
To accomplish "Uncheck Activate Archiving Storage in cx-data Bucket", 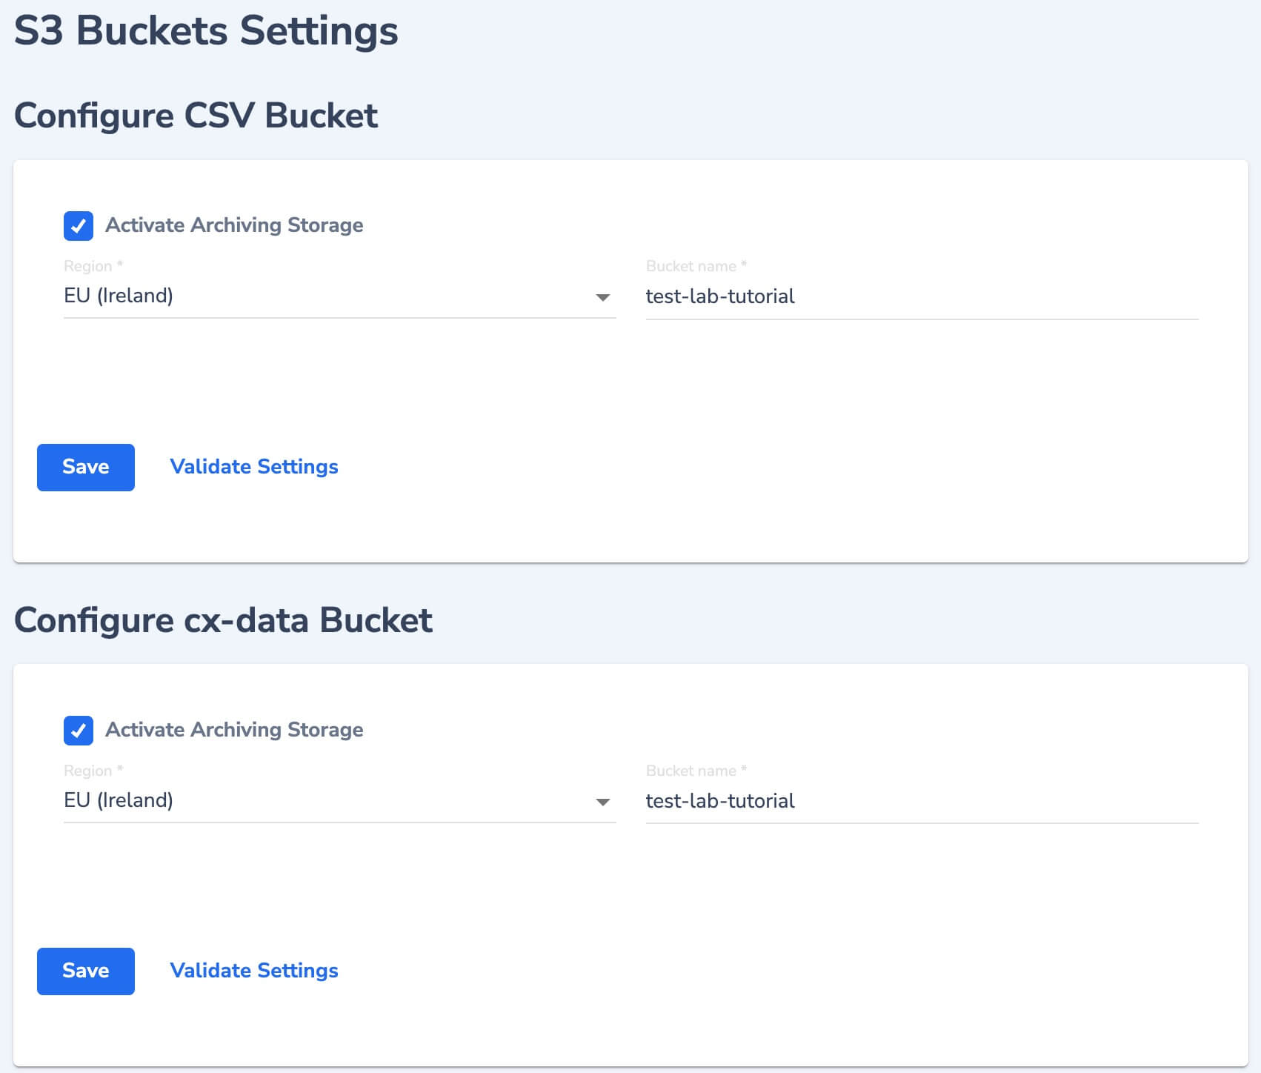I will [x=79, y=731].
